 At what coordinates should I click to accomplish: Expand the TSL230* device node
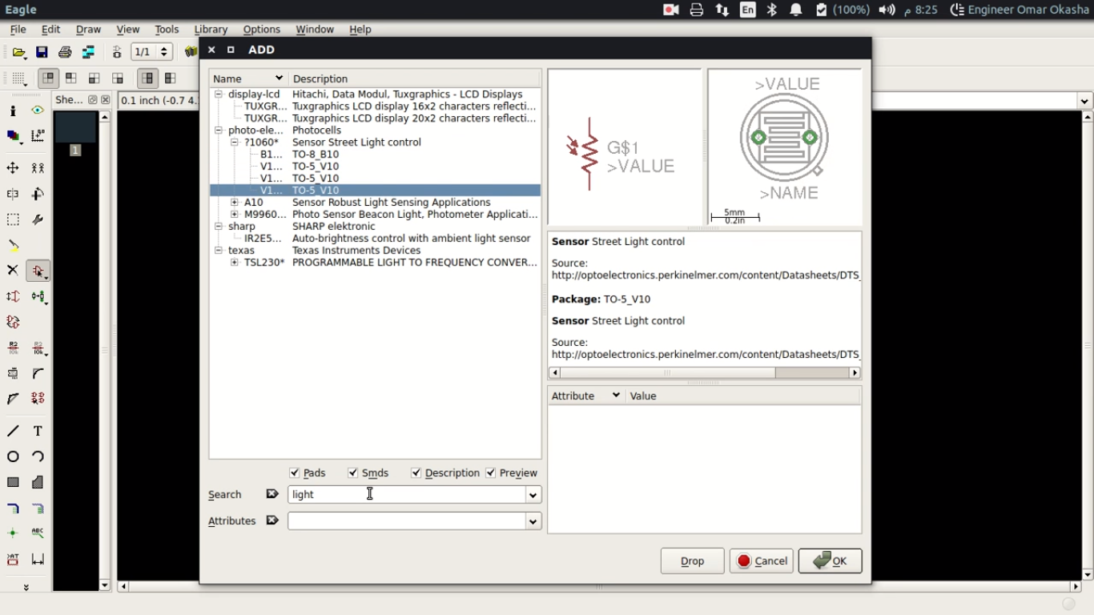point(234,262)
